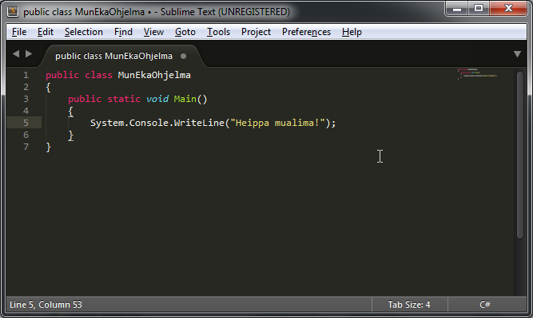Click the 'void' keyword on line 3
533x318 pixels.
[x=157, y=99]
